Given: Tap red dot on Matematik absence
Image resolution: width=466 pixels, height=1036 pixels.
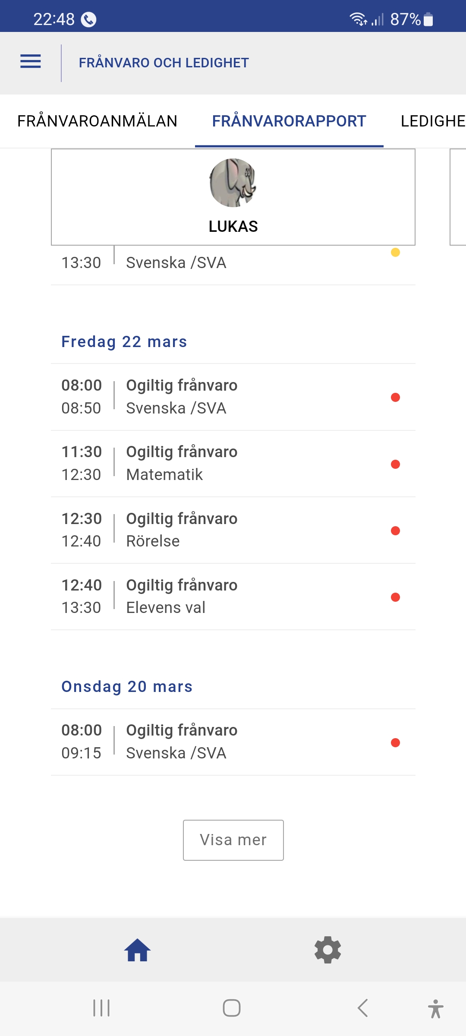Looking at the screenshot, I should [x=395, y=464].
